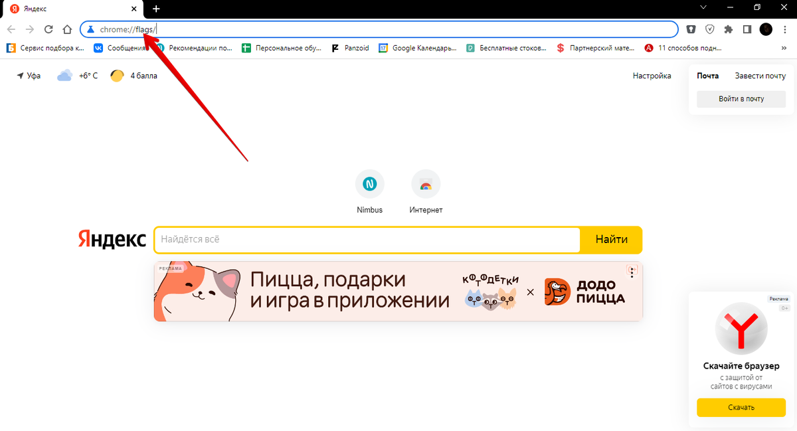Open bookmark Бесплатные стоков...
Image resolution: width=797 pixels, height=431 pixels.
(x=507, y=48)
